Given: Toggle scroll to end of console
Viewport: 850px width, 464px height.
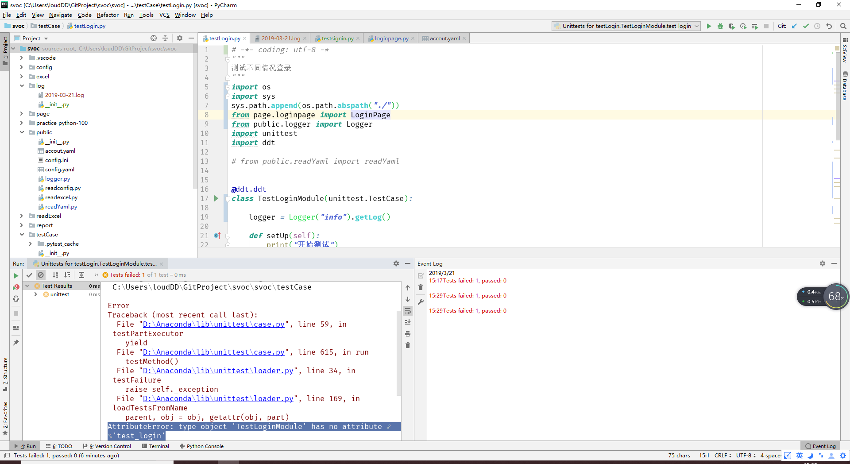Looking at the screenshot, I should pos(408,322).
